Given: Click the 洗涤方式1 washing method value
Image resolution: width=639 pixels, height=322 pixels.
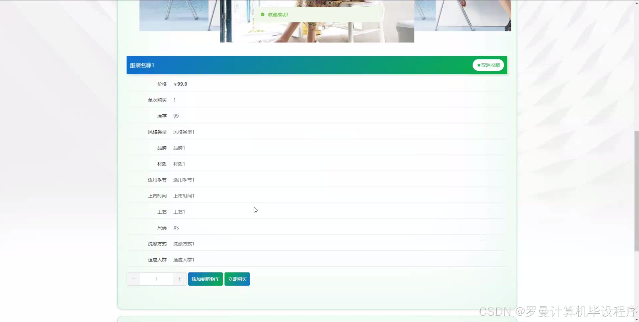Looking at the screenshot, I should point(184,244).
